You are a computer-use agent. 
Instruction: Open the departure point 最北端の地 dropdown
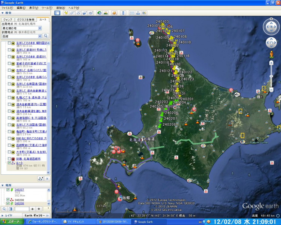pos(40,28)
